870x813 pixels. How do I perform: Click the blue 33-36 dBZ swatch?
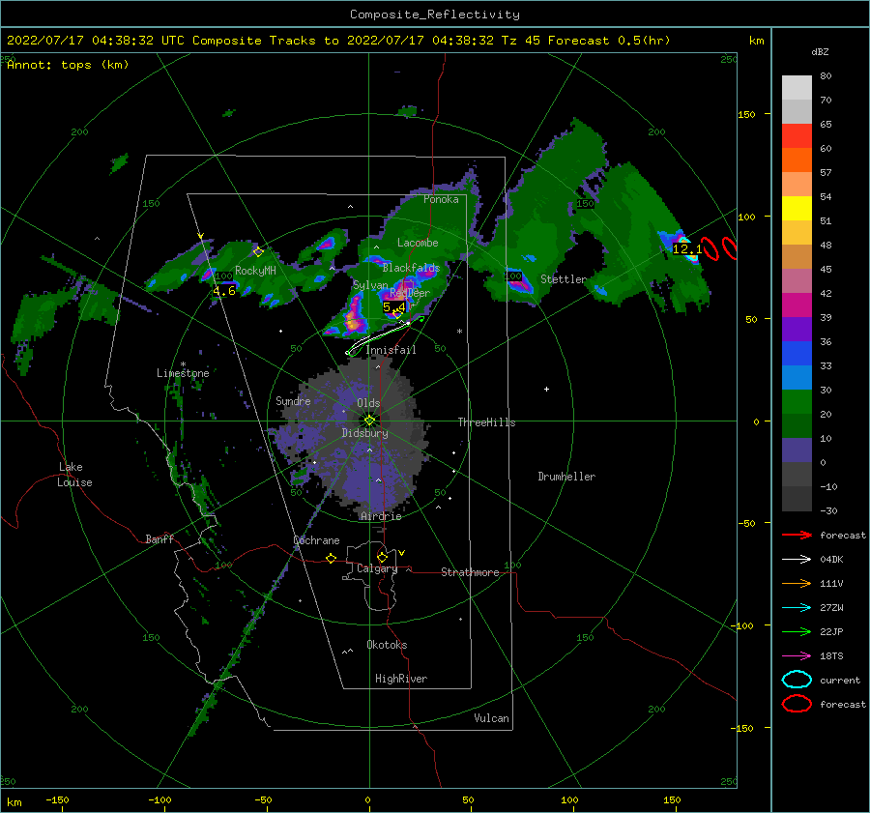(797, 353)
